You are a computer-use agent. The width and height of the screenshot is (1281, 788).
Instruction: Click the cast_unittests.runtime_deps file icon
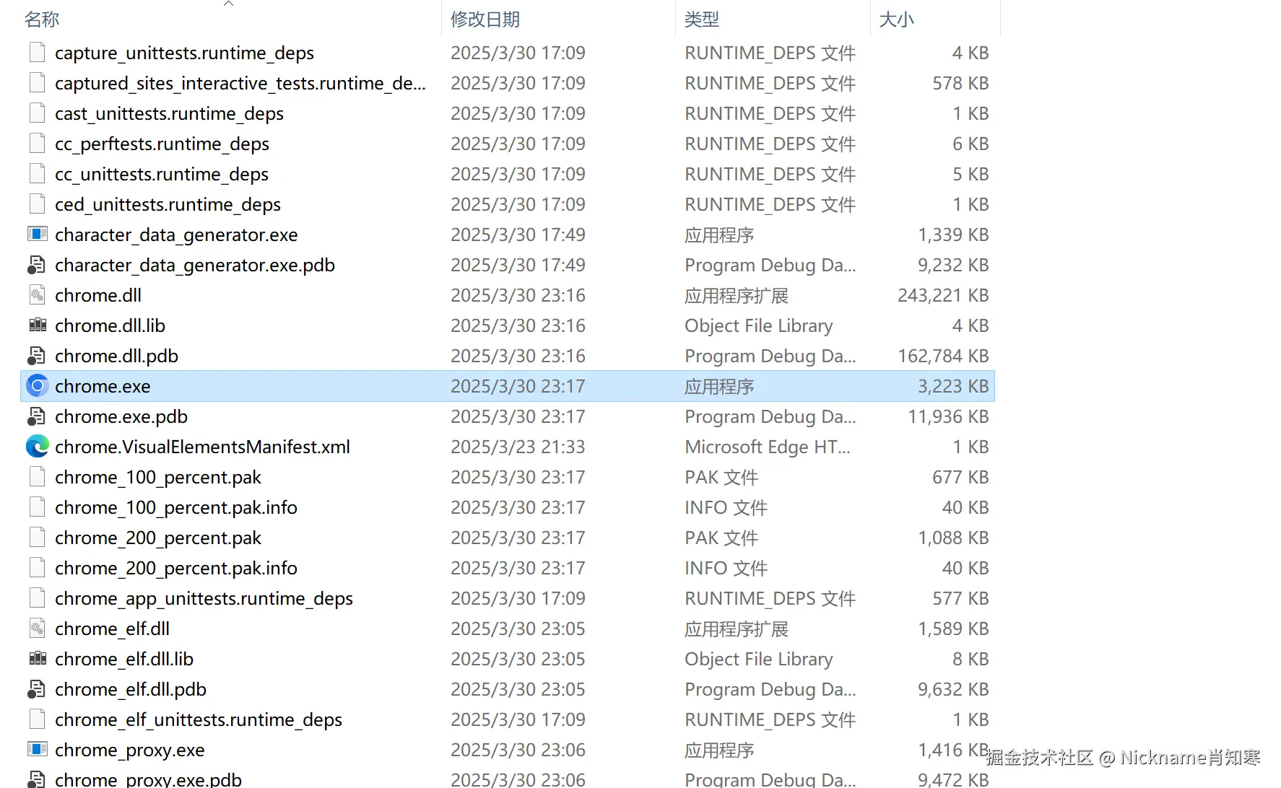(37, 113)
